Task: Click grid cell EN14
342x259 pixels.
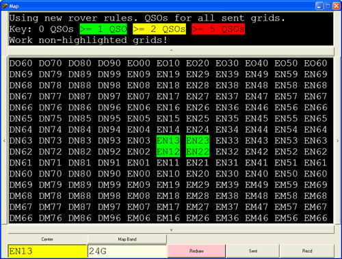Action: pos(168,130)
